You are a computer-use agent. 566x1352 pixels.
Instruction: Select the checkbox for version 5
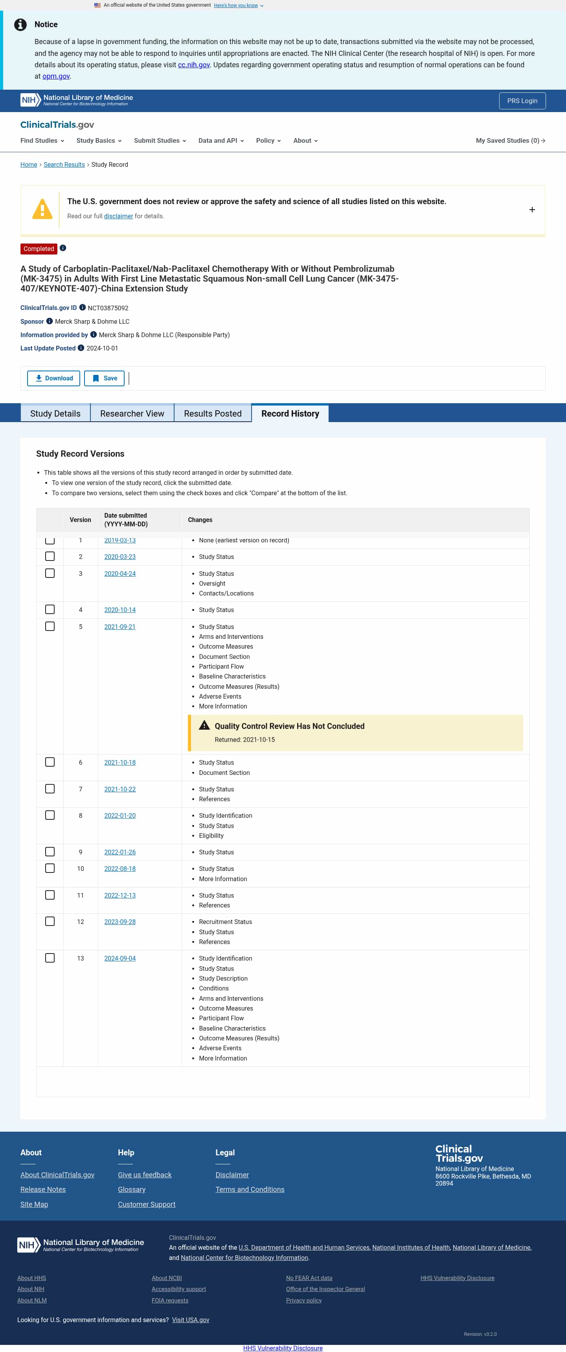coord(50,626)
